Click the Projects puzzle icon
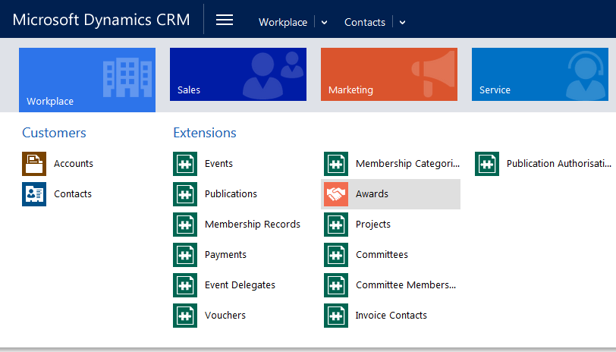This screenshot has height=352, width=616. [x=336, y=225]
